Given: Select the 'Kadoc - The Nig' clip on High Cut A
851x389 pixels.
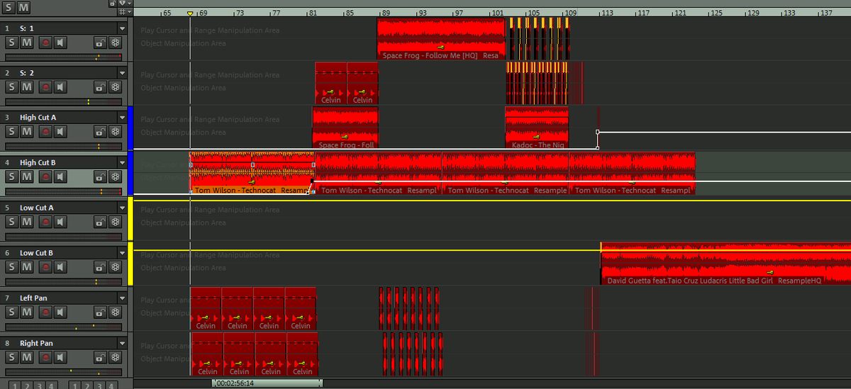Looking at the screenshot, I should tap(537, 128).
